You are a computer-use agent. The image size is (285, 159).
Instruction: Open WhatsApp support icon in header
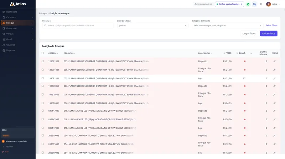pyautogui.click(x=248, y=4)
